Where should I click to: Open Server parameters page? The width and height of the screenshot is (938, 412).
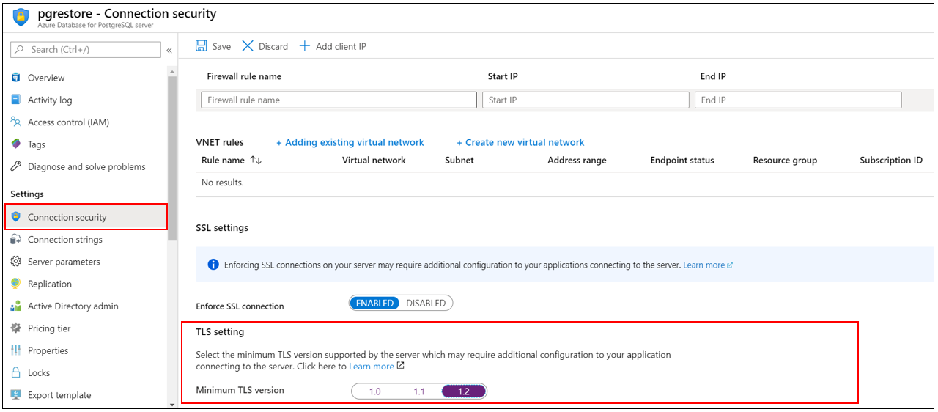pos(64,262)
